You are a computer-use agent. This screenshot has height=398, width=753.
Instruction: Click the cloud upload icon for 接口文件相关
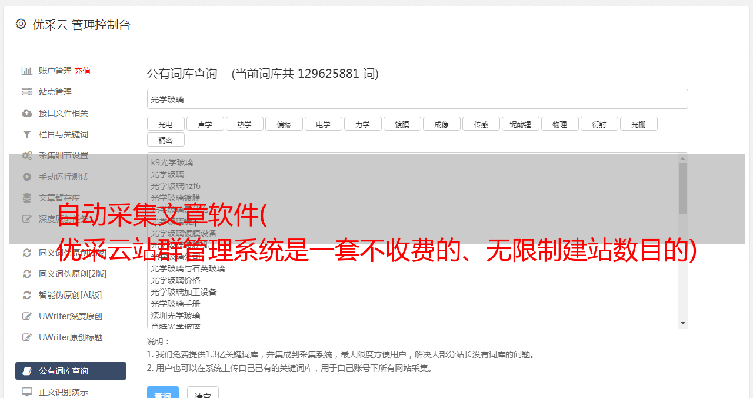tap(26, 113)
